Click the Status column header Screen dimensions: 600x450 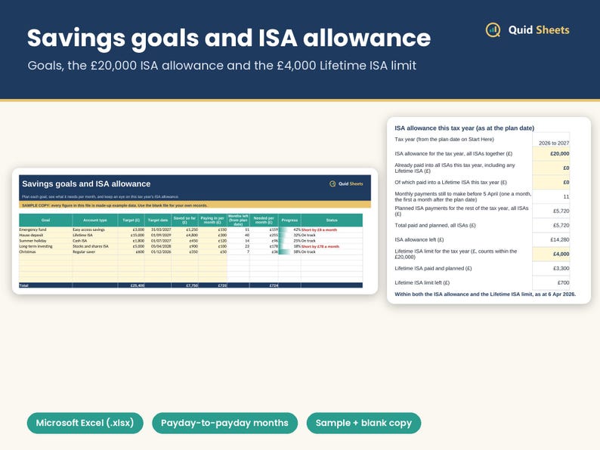(x=332, y=220)
